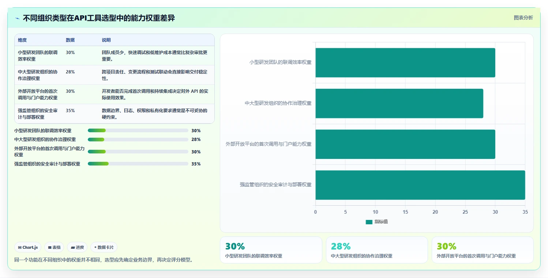This screenshot has height=278, width=548.
Task: Click the 维度 column header
Action: tap(22, 40)
